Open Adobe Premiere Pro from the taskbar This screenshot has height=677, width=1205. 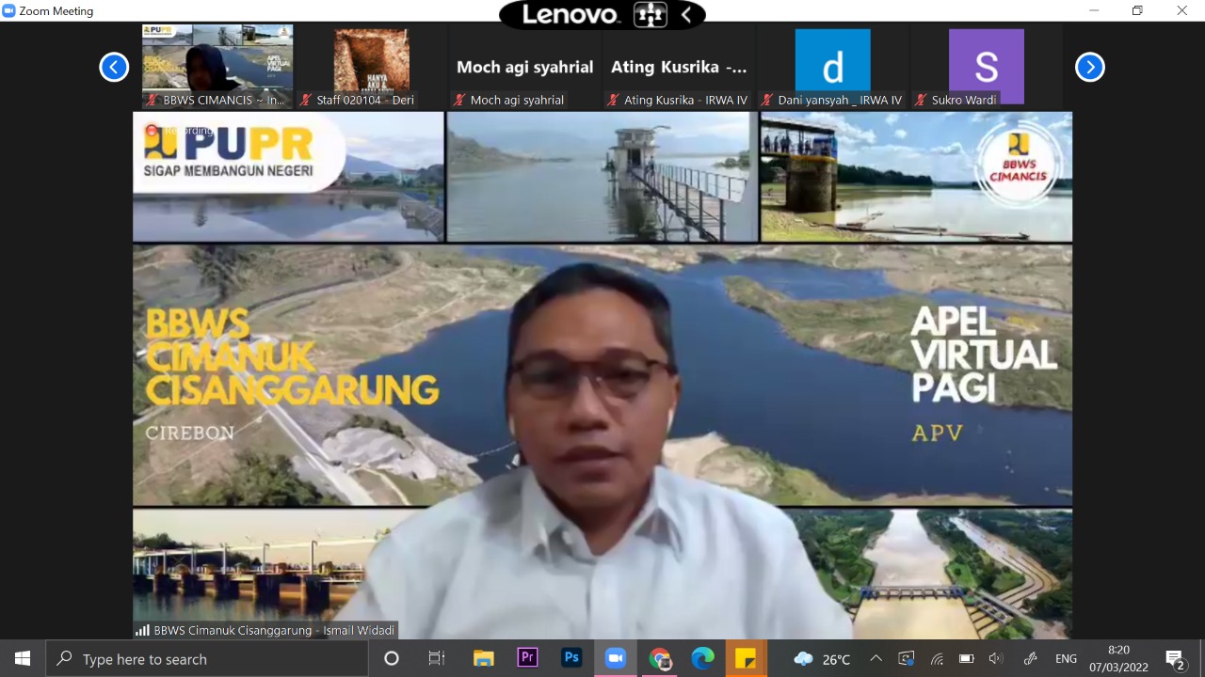tap(527, 658)
